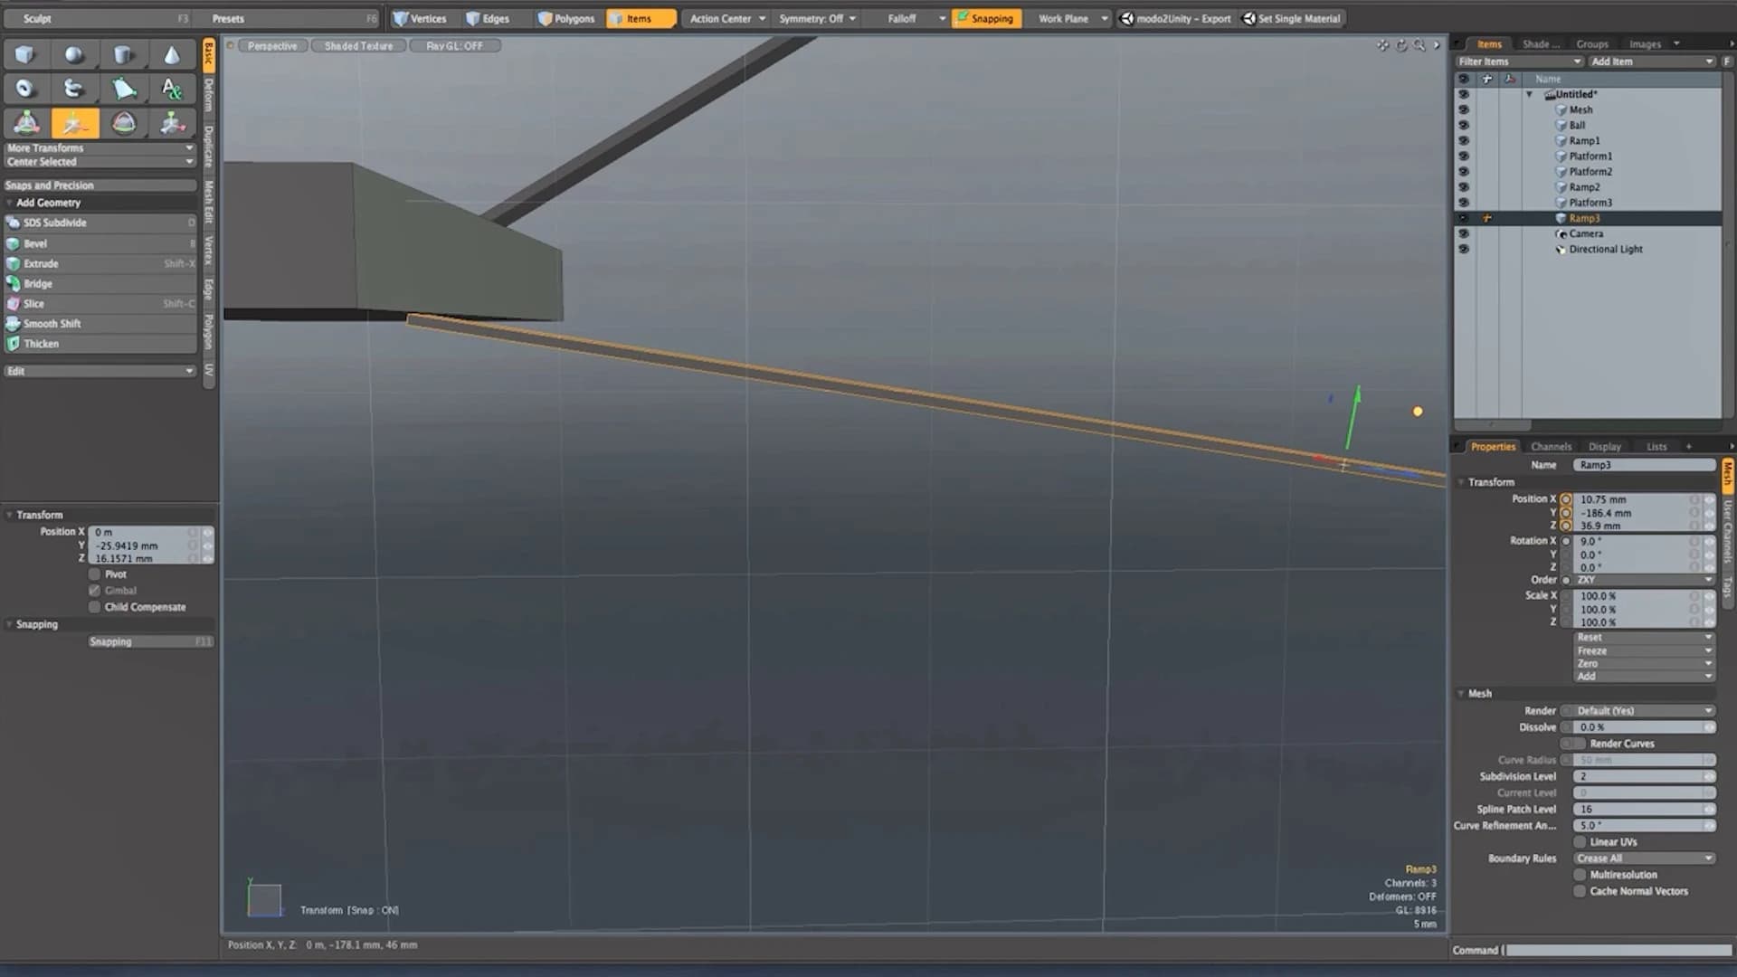The image size is (1737, 977).
Task: Open the Text tool
Action: click(x=172, y=89)
